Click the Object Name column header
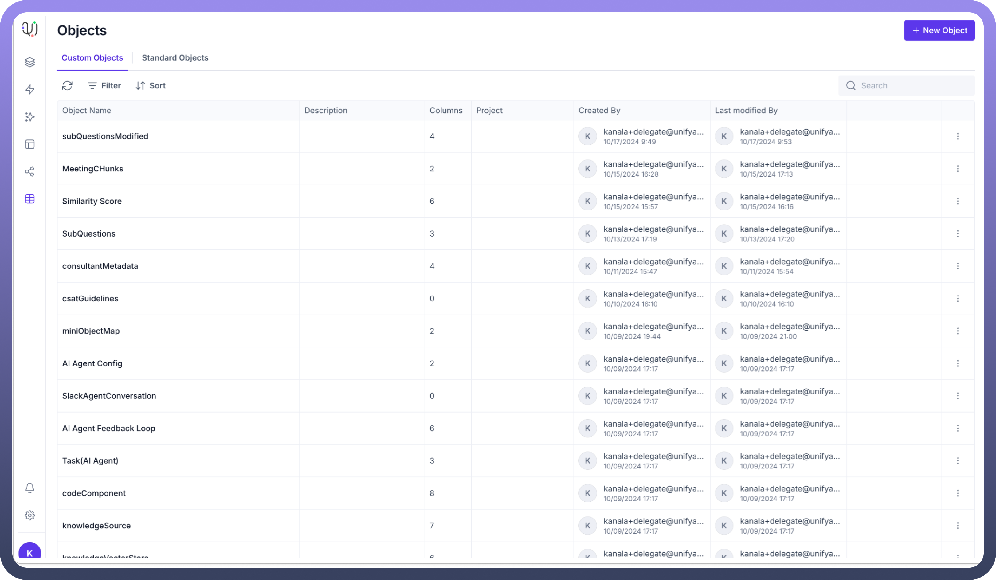This screenshot has height=580, width=996. click(x=87, y=111)
